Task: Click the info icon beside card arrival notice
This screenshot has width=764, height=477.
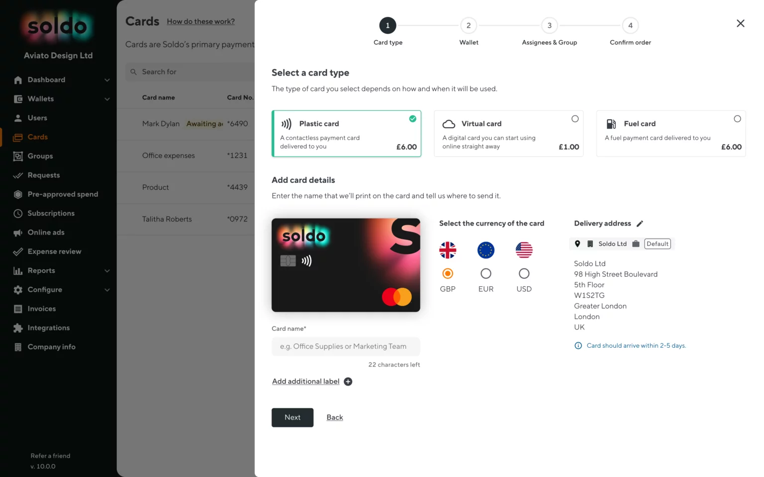Action: [x=578, y=346]
